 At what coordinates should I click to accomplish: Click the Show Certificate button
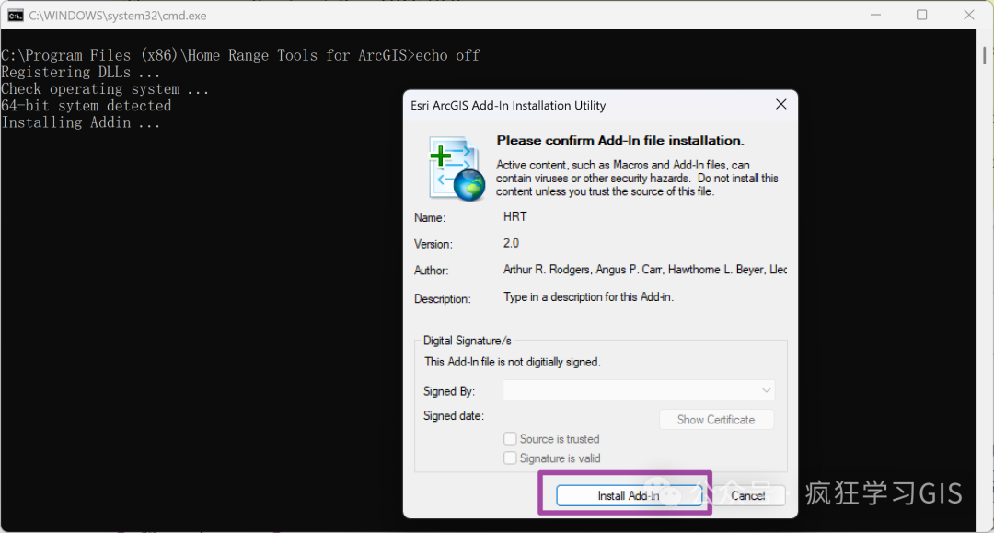pos(716,420)
